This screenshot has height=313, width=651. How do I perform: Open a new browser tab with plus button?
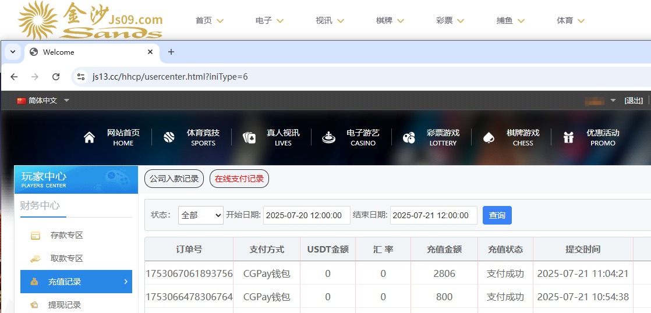pos(171,52)
